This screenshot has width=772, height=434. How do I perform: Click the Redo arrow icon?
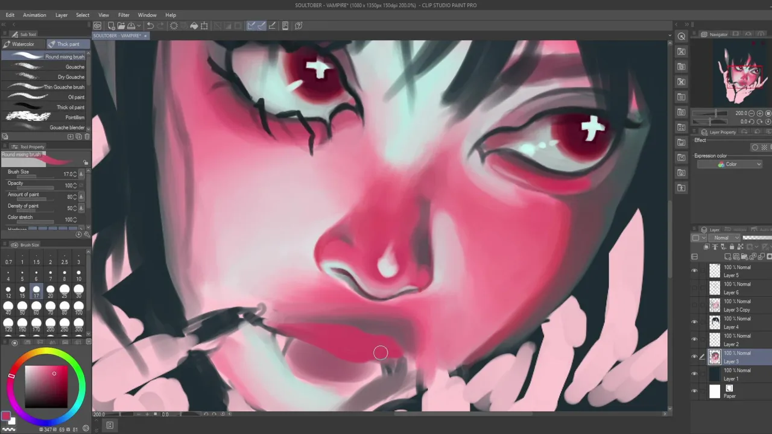click(x=160, y=26)
